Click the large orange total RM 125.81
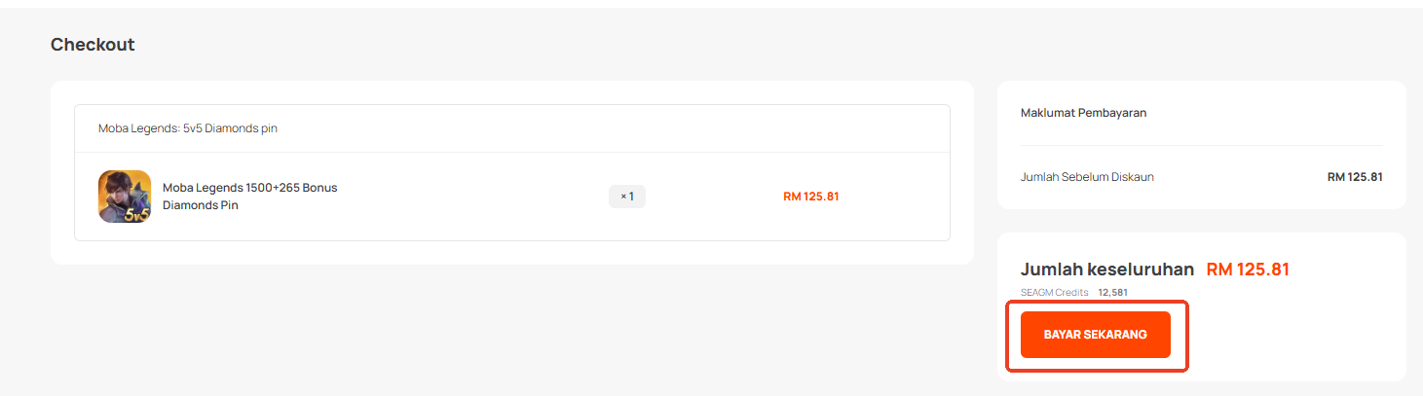Image resolution: width=1423 pixels, height=396 pixels. 1248,270
